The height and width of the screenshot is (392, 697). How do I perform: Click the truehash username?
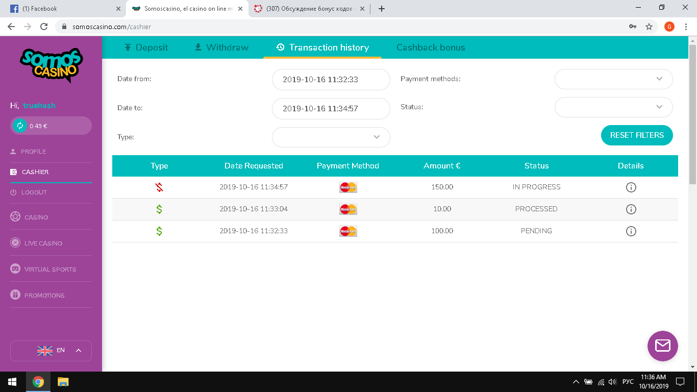click(39, 106)
